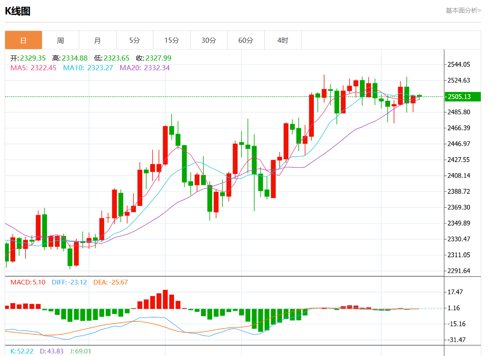Switch to the 周 weekly tab
The height and width of the screenshot is (356, 499).
point(61,40)
